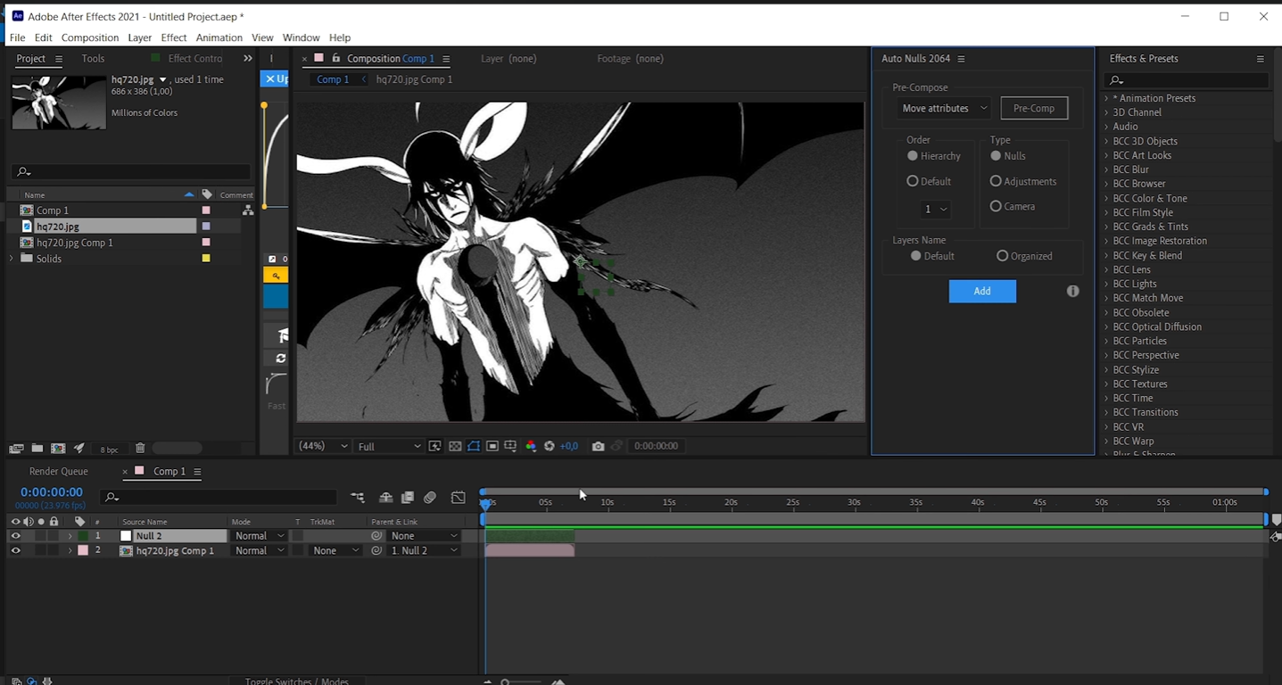Screen dimensions: 1282x685
Task: Click the yellow label swatch of Solids
Action: [206, 259]
